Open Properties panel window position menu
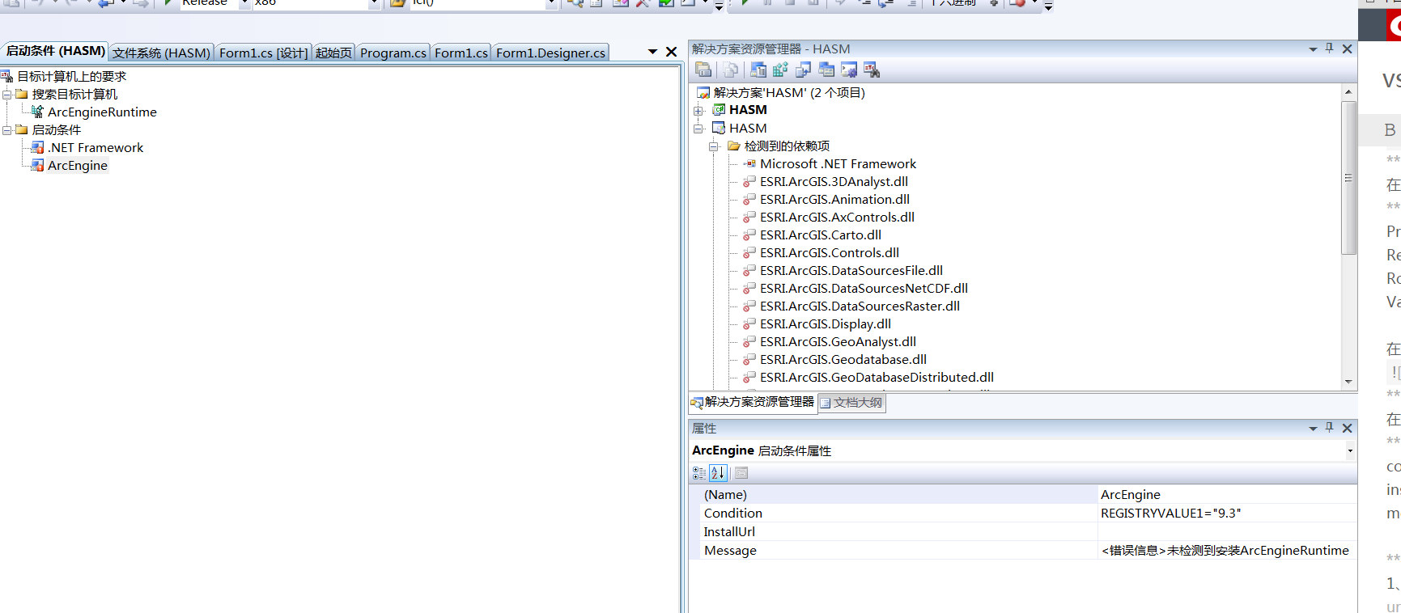This screenshot has height=613, width=1401. coord(1313,429)
